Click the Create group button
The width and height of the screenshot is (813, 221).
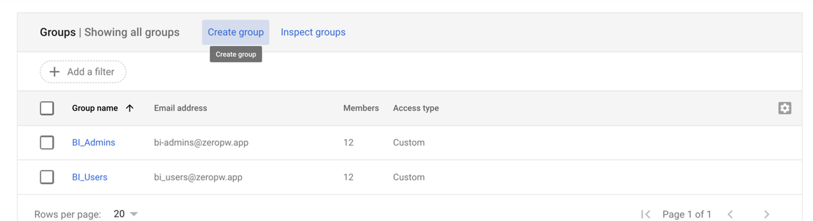point(235,32)
